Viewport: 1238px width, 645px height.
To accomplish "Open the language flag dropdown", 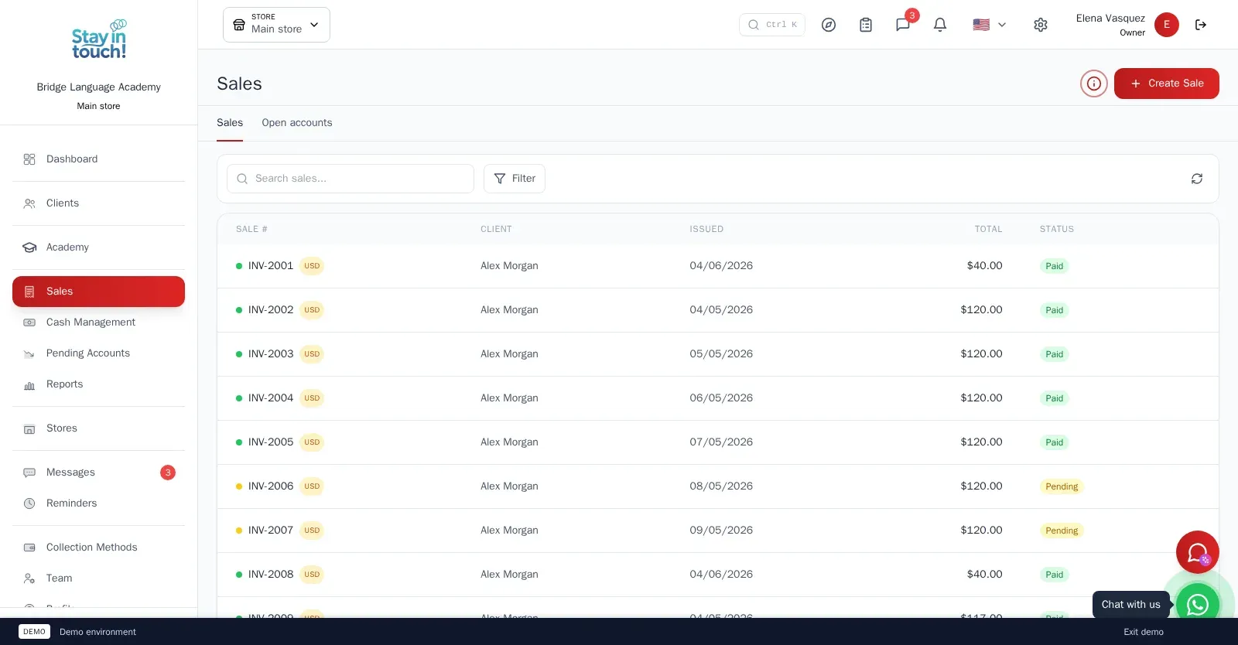I will (x=990, y=25).
